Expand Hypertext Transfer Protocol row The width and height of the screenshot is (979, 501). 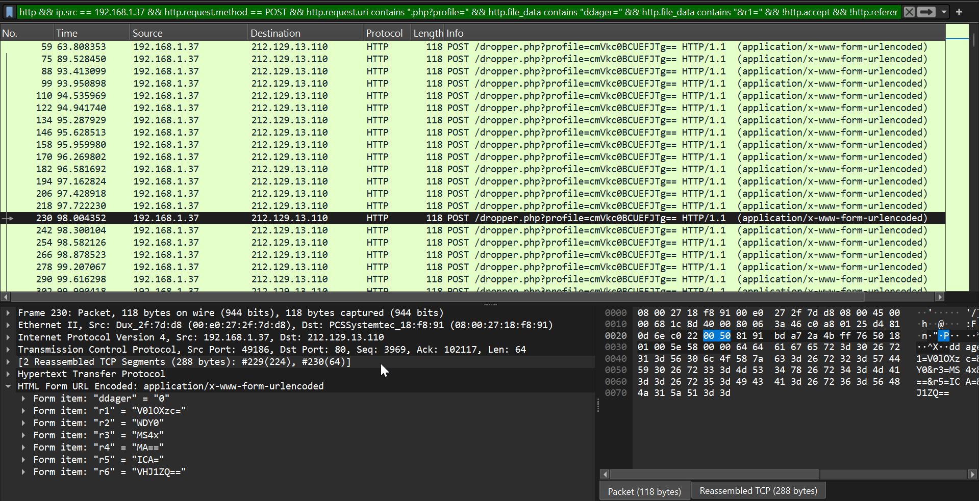[x=8, y=374]
